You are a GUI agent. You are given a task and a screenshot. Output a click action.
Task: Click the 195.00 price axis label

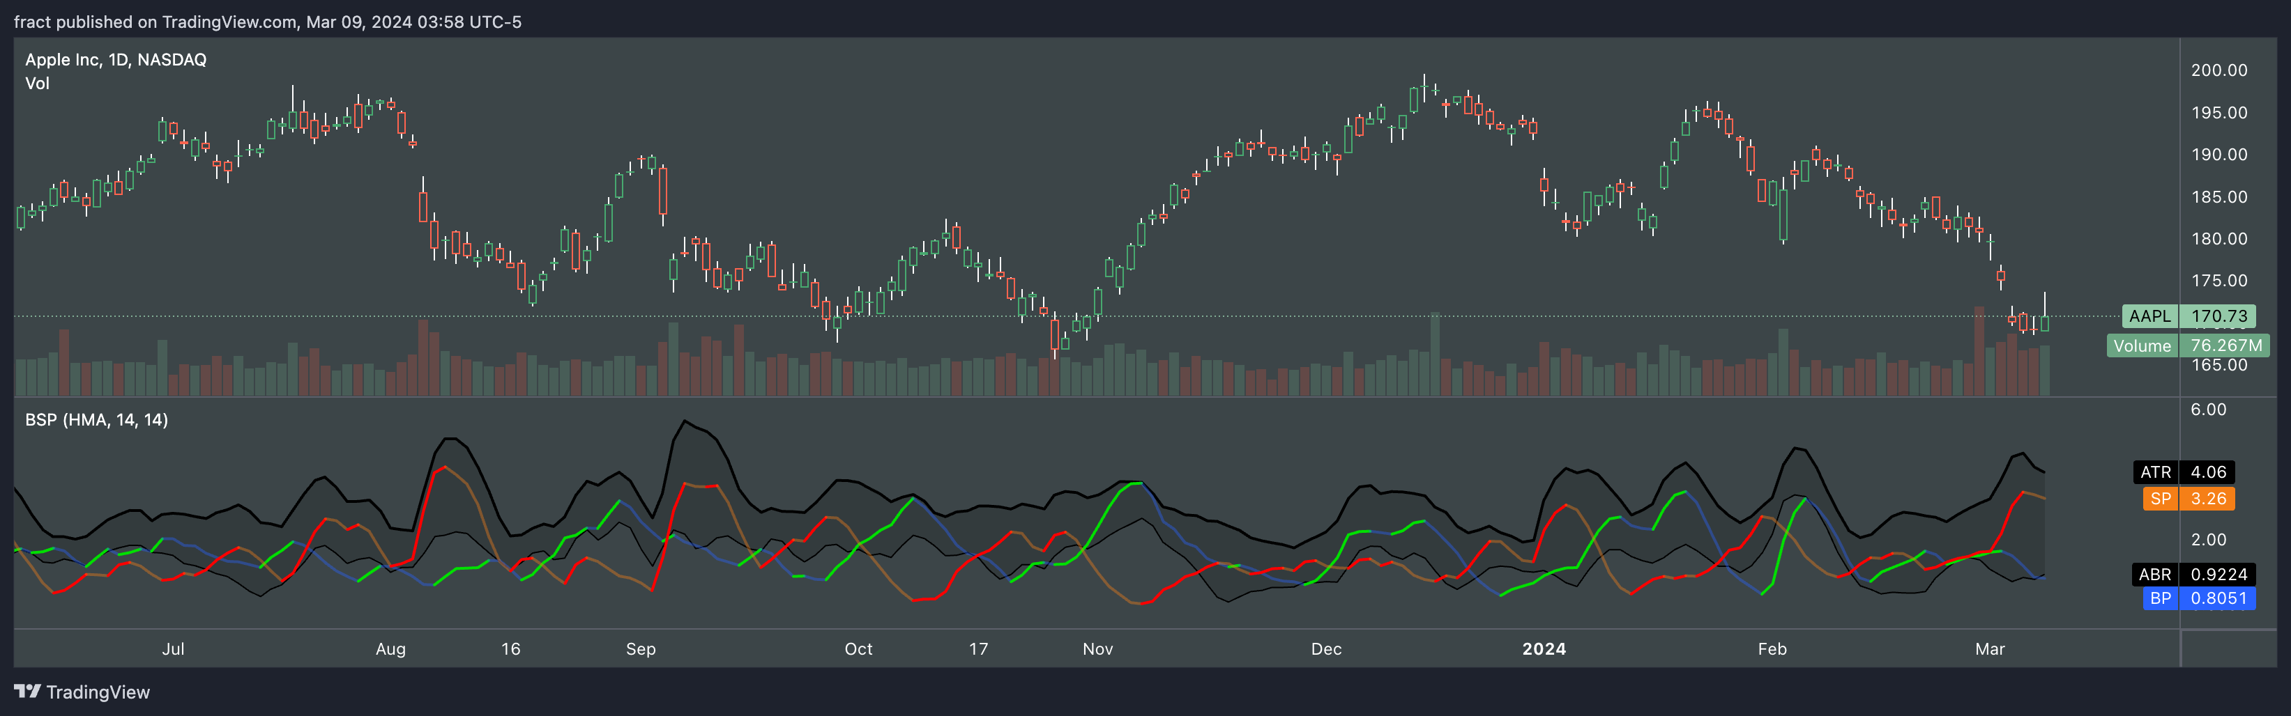(x=2218, y=113)
